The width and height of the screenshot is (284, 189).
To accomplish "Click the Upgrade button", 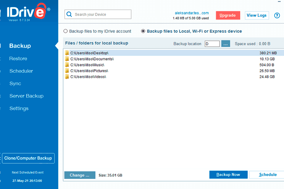I will [228, 15].
